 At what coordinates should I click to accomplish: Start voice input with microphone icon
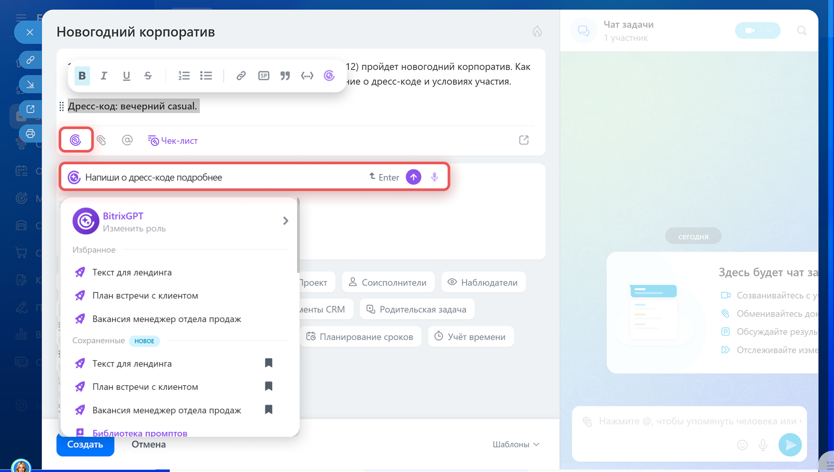(434, 177)
